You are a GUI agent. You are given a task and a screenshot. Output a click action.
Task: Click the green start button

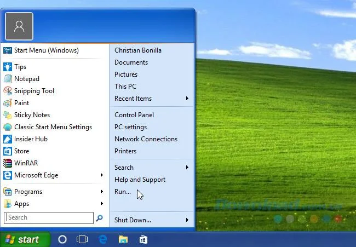pos(25,239)
